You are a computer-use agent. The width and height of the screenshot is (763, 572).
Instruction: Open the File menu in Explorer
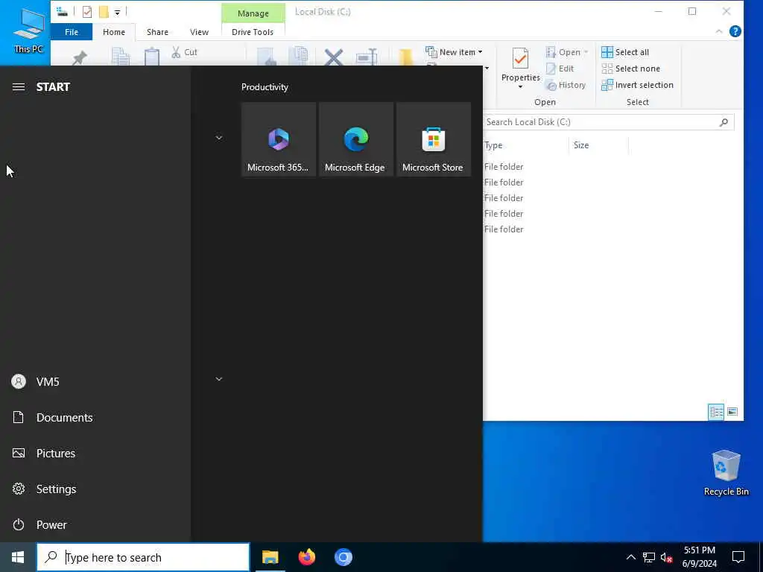click(x=72, y=32)
